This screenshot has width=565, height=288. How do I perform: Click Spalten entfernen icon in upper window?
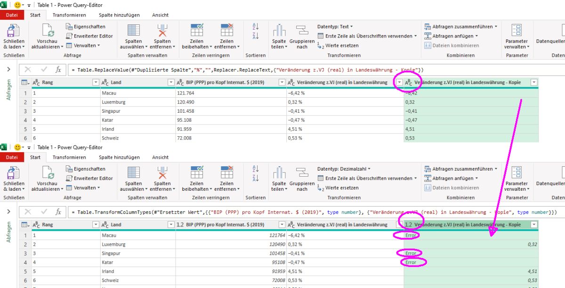(x=162, y=31)
